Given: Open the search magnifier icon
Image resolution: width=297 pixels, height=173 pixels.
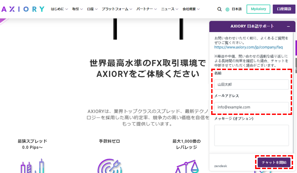Looking at the screenshot, I should pyautogui.click(x=219, y=9).
